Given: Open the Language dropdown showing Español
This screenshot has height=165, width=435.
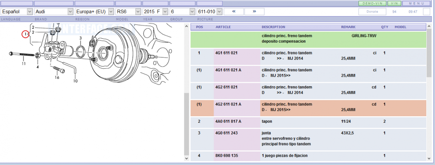Looking at the screenshot, I should click(x=17, y=12).
